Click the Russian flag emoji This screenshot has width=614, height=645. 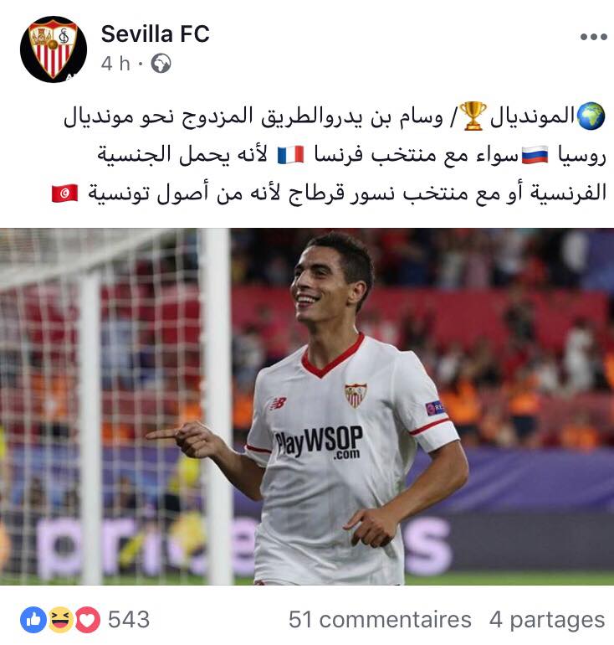(x=535, y=155)
